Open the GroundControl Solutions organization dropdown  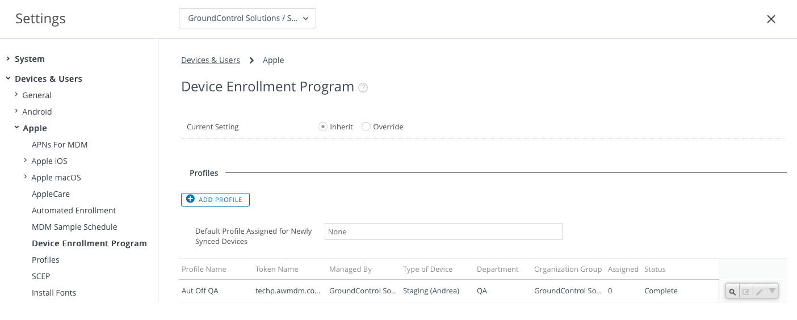(248, 18)
